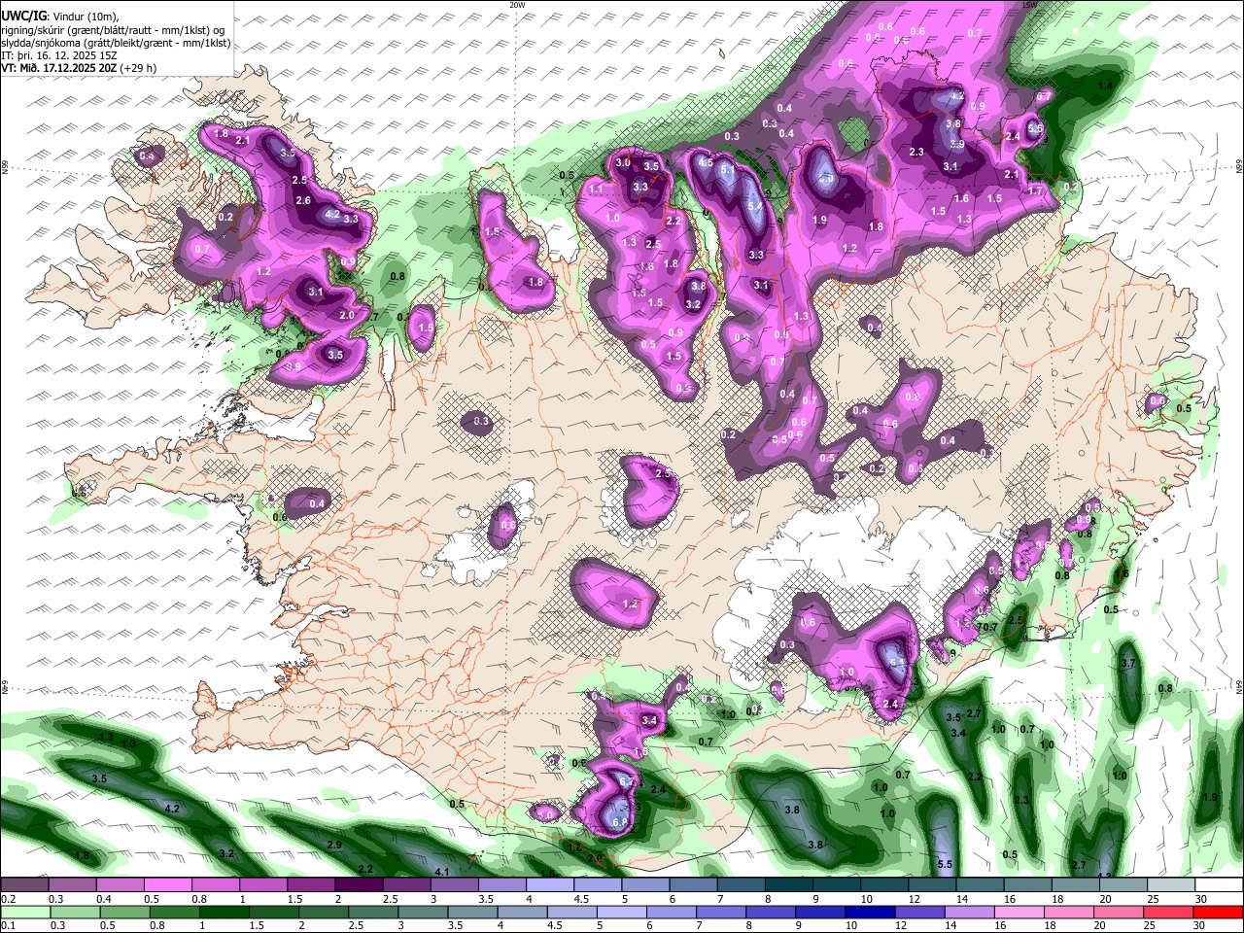This screenshot has height=933, width=1244.
Task: Click the 4.1 rain value near the bottom
Action: coord(441,872)
